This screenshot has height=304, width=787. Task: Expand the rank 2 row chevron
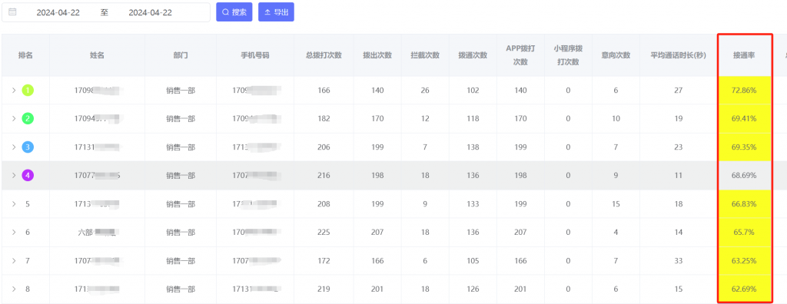click(x=14, y=119)
